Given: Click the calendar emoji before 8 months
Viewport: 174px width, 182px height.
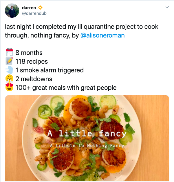Looking at the screenshot, I should (x=9, y=53).
